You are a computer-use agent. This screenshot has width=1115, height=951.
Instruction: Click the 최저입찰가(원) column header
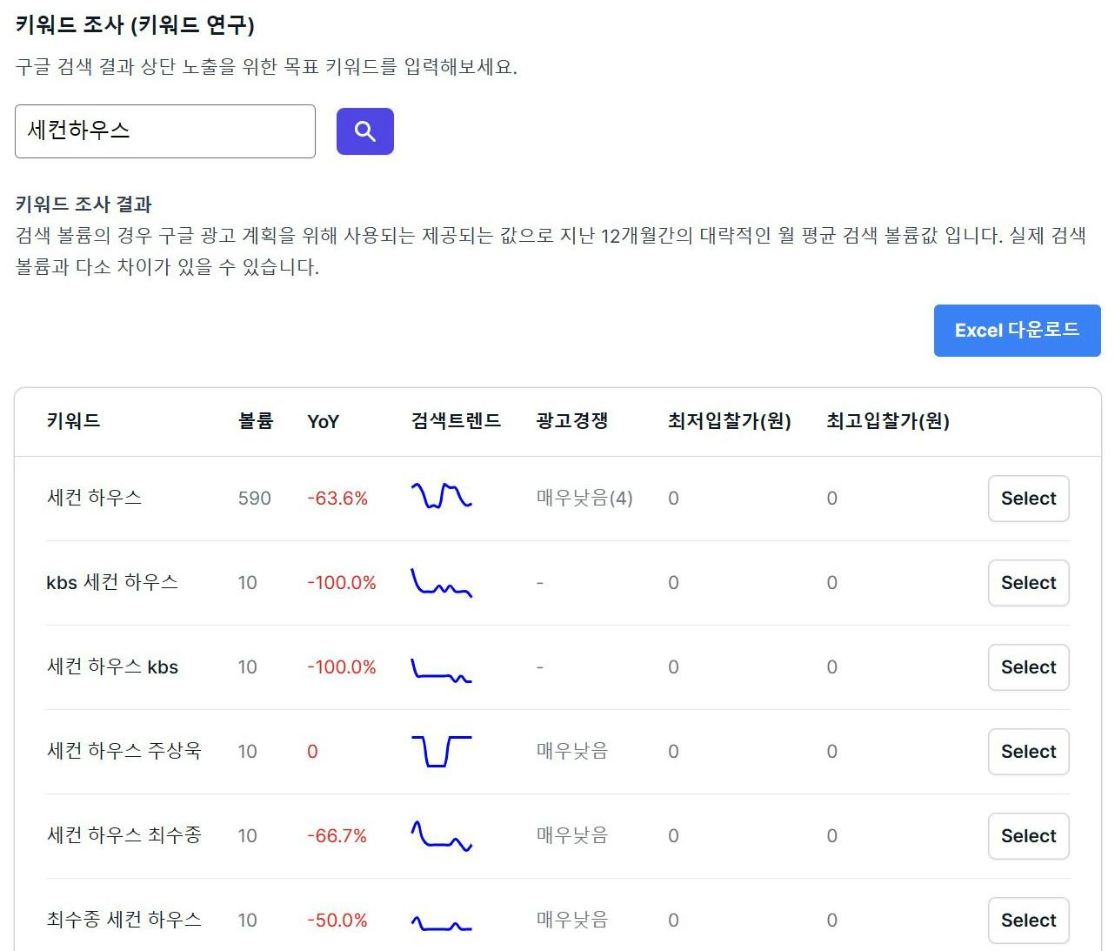tap(729, 421)
